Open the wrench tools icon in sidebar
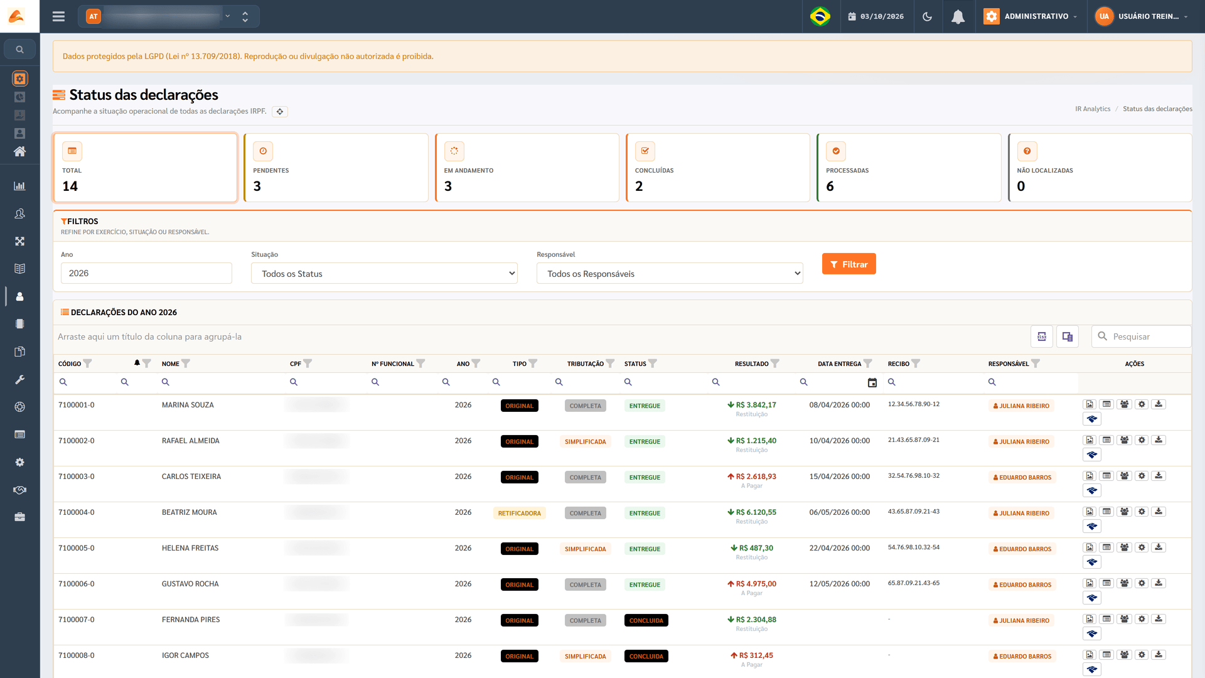1205x678 pixels. (x=19, y=379)
